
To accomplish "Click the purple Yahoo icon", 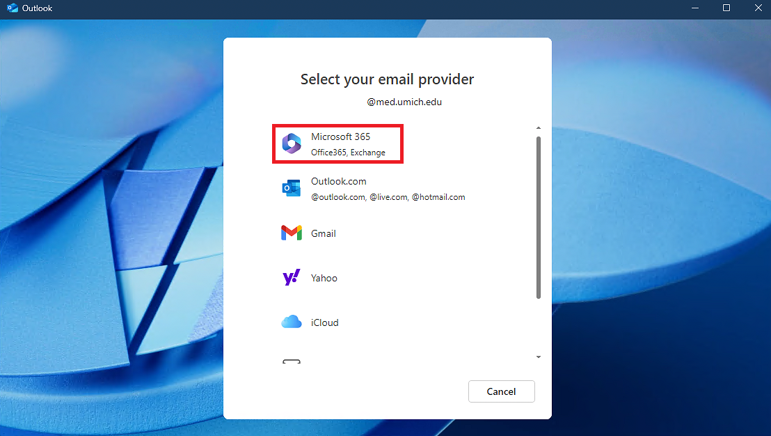I will tap(291, 278).
